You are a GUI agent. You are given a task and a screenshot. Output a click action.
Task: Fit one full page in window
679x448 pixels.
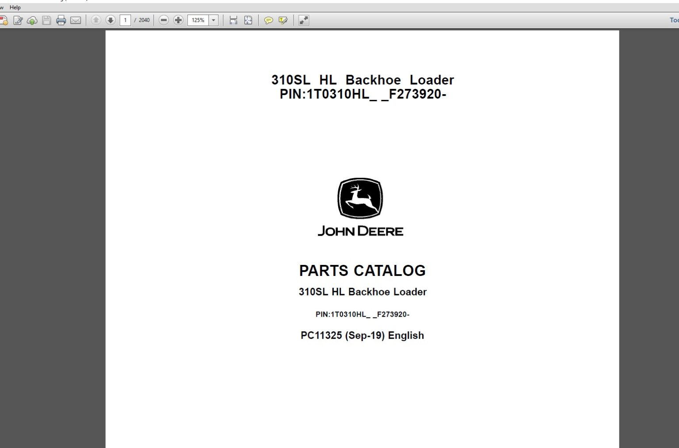pyautogui.click(x=248, y=20)
